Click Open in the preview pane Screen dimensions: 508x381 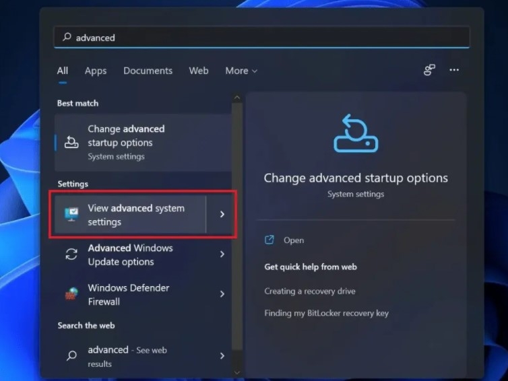coord(293,240)
